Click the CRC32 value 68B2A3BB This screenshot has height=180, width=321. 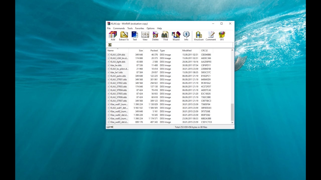tap(206, 119)
